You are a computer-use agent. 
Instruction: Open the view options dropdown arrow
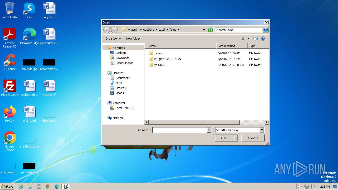tap(248, 39)
